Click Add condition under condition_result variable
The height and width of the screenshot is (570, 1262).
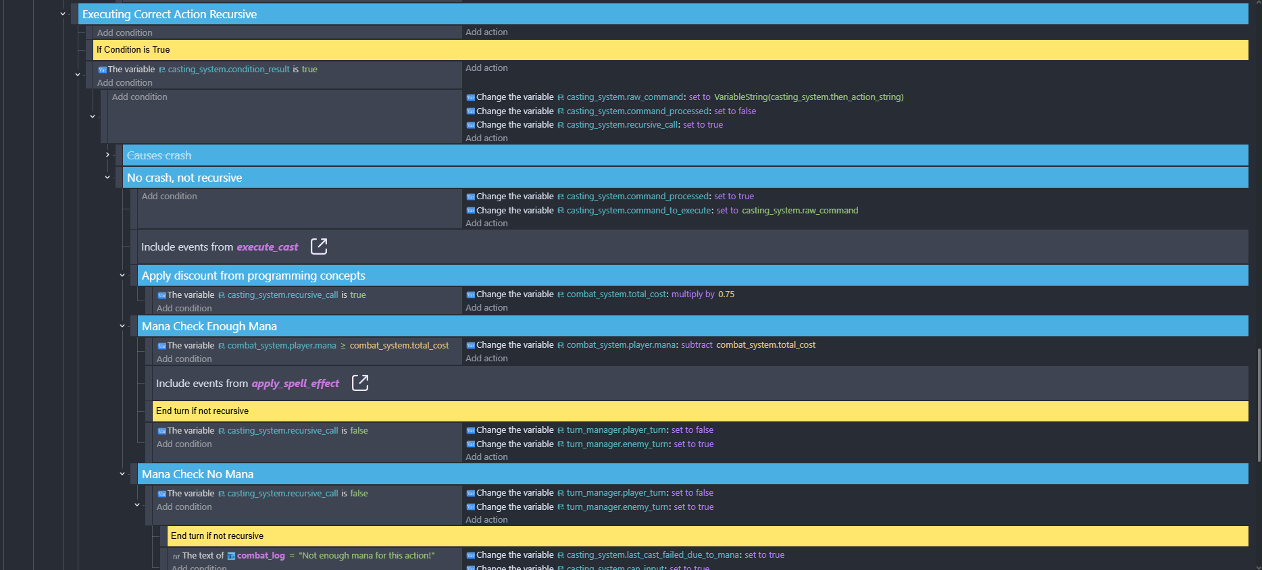(x=125, y=83)
